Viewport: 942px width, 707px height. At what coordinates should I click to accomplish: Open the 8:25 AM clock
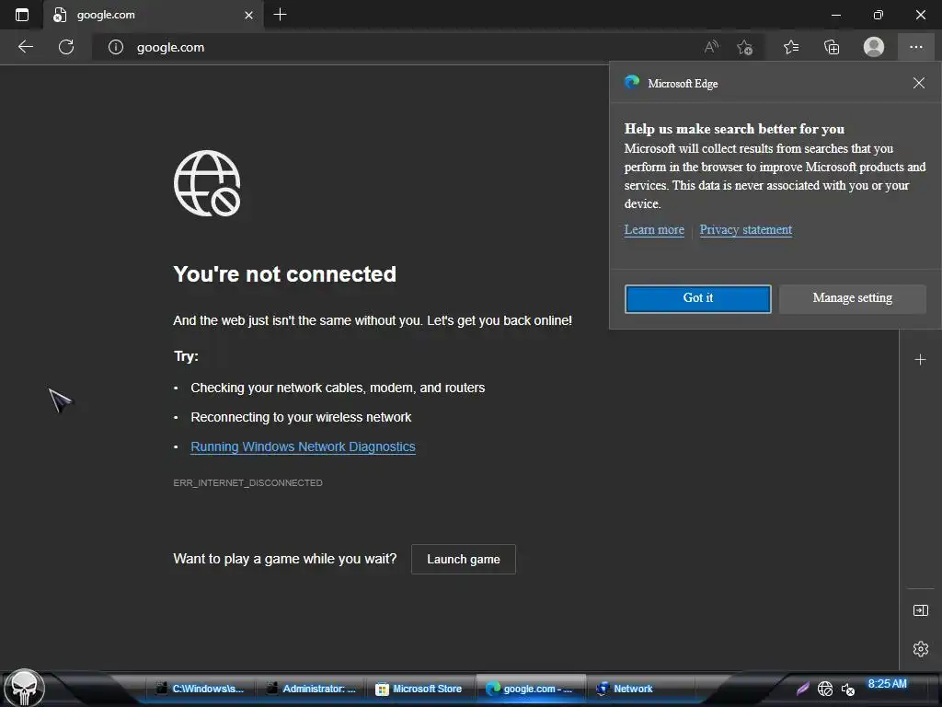pos(887,684)
